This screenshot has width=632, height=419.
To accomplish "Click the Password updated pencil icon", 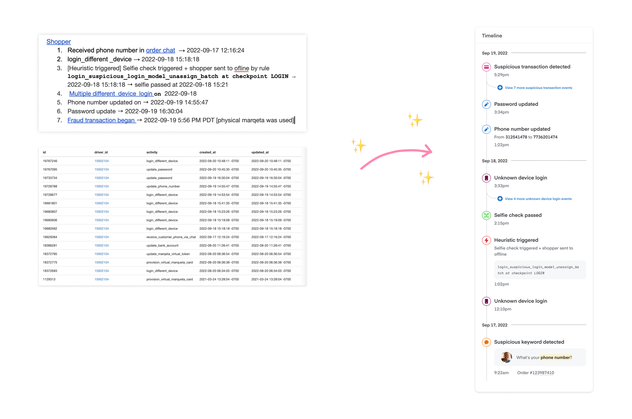I will [x=486, y=104].
